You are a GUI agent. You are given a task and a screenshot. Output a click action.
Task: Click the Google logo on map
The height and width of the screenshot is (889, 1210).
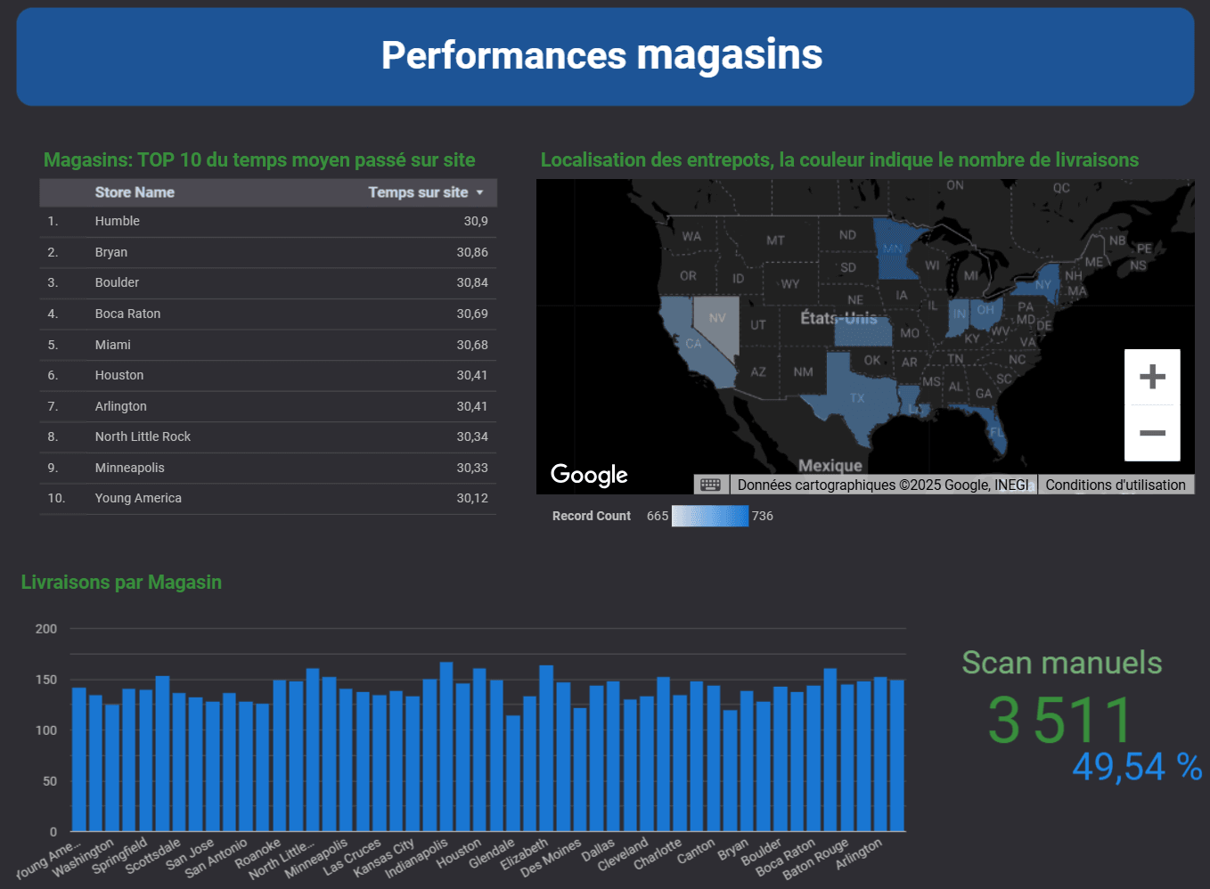[x=589, y=475]
